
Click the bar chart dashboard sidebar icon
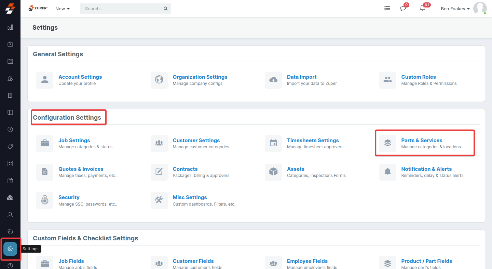coord(10,27)
